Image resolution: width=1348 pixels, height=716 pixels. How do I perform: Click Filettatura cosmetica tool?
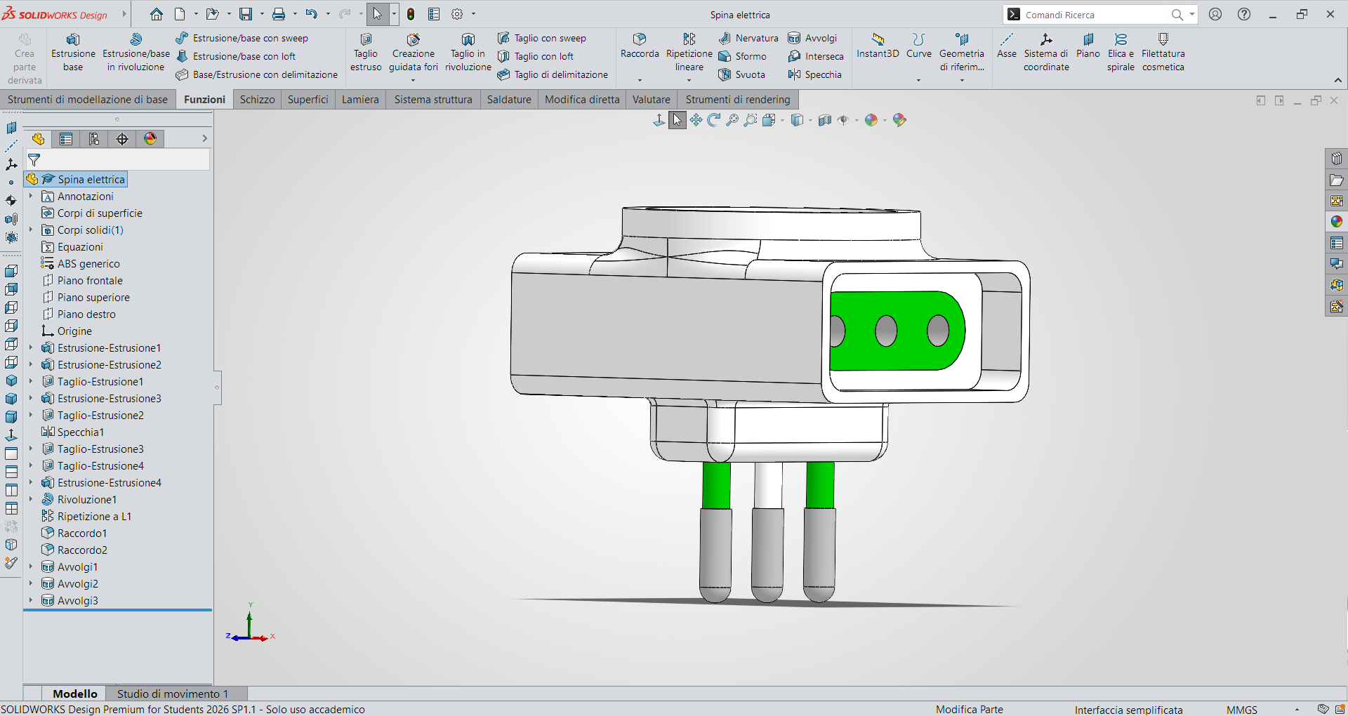(1163, 53)
